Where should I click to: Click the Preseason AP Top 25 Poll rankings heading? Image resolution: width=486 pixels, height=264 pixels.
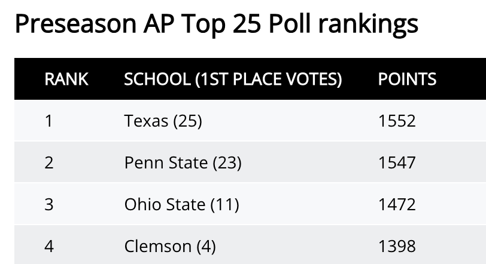[x=215, y=24]
